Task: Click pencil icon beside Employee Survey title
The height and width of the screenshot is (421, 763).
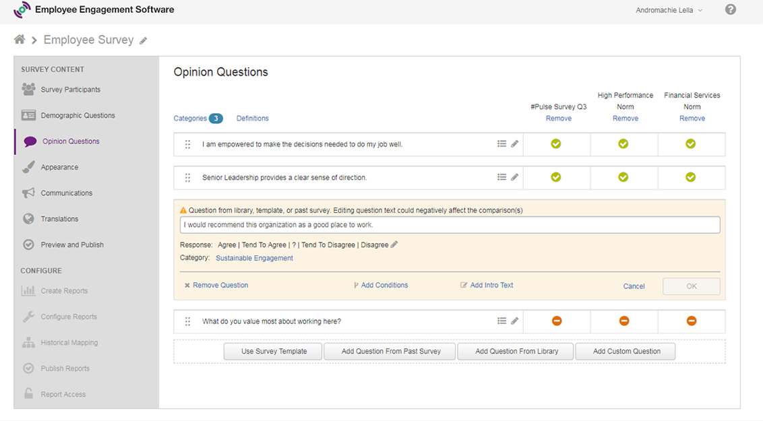Action: [143, 41]
